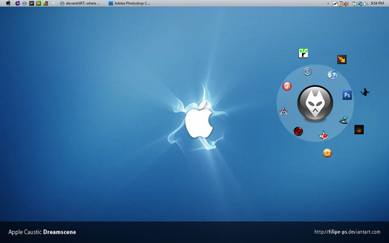This screenshot has height=243, width=389.
Task: Open Photoshop from the circle dock
Action: tap(347, 95)
